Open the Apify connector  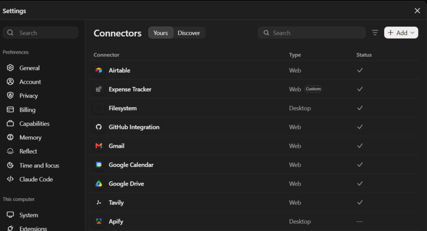tap(254, 221)
